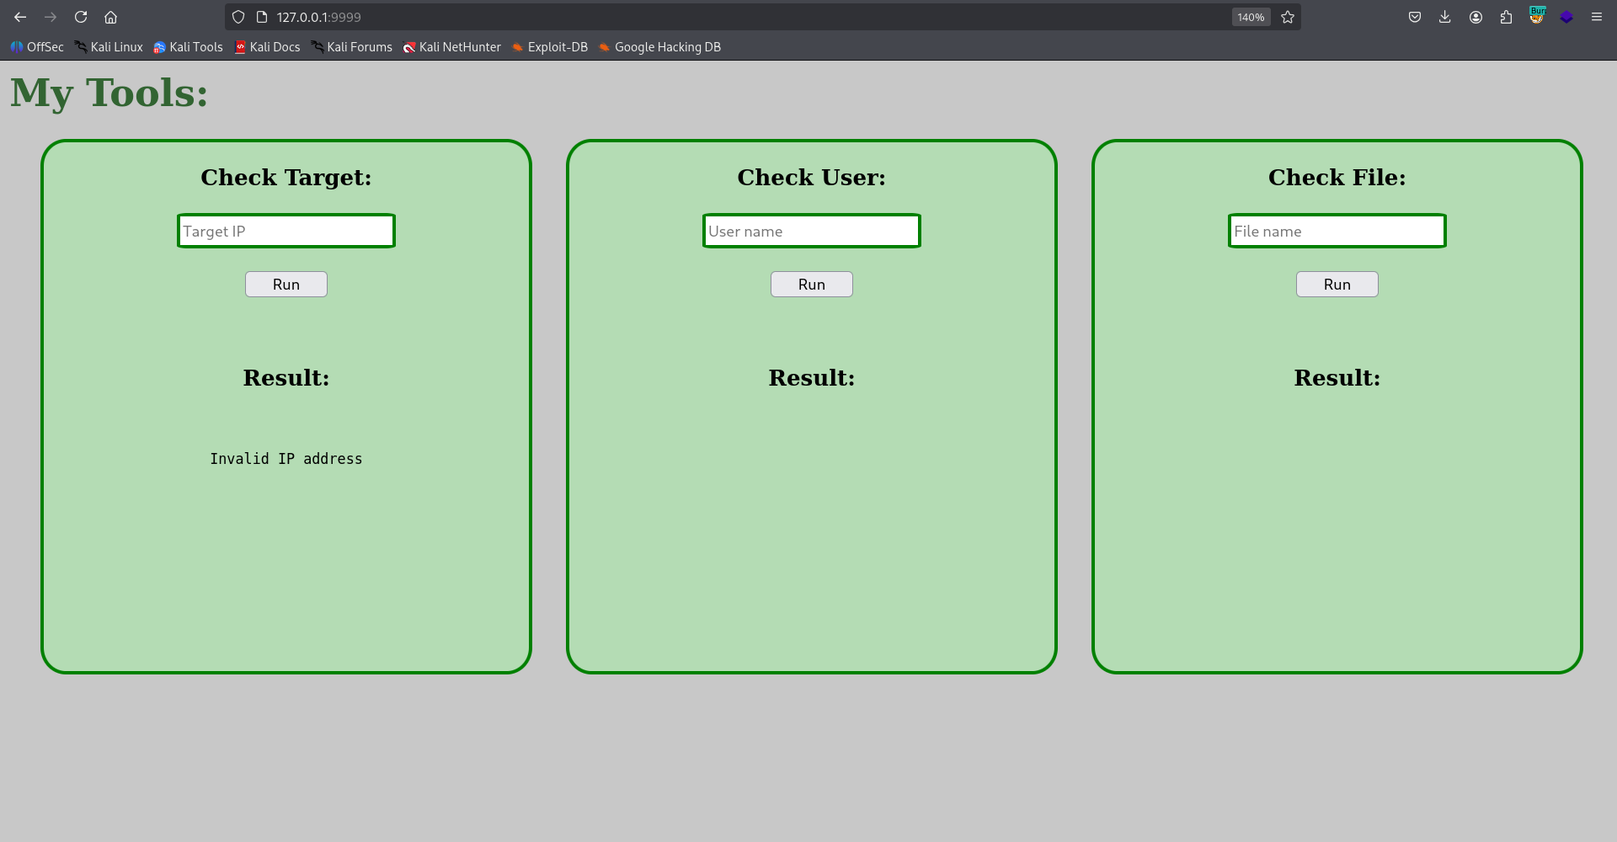Click the 140% zoom indicator

click(1251, 17)
